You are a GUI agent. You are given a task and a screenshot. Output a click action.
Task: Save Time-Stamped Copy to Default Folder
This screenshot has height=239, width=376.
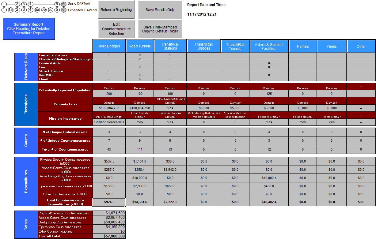tap(160, 29)
